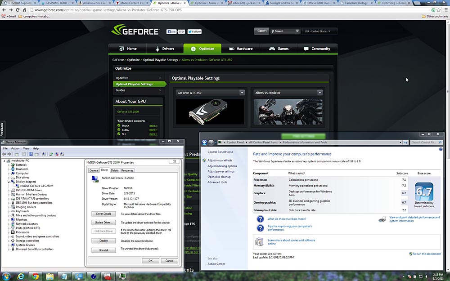Click Chrome's back navigation arrow
The image size is (450, 281).
4,10
